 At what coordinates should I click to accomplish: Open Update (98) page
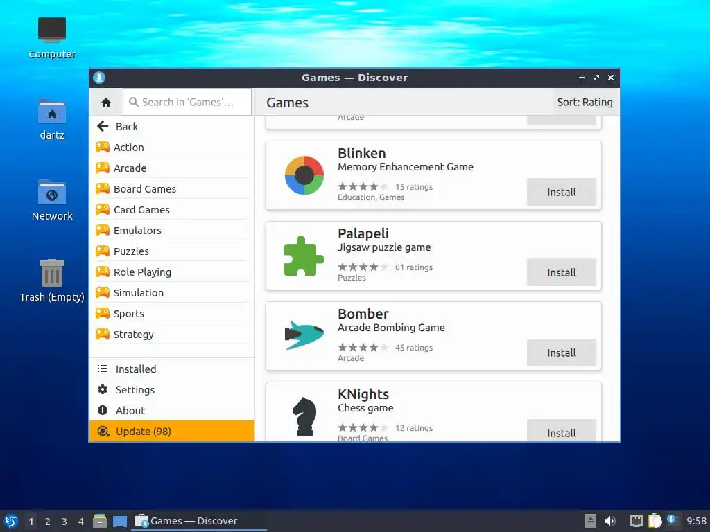tap(172, 431)
